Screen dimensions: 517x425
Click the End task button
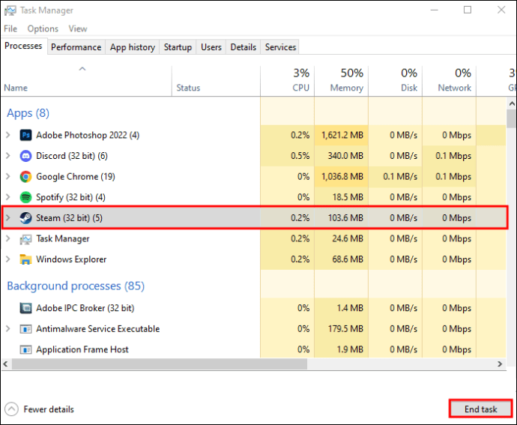pyautogui.click(x=480, y=409)
